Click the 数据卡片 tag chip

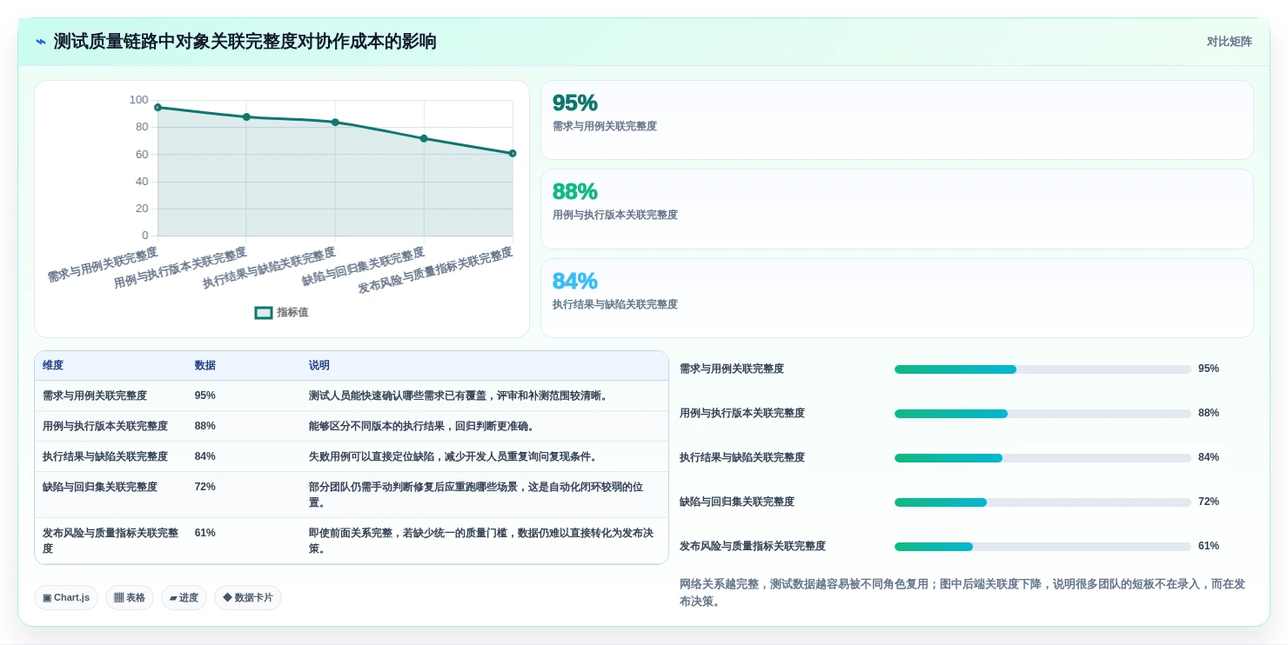pyautogui.click(x=248, y=598)
